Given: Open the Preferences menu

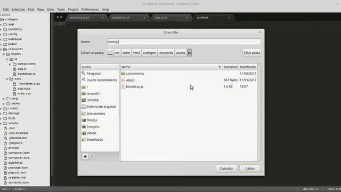Looking at the screenshot, I should click(90, 10).
